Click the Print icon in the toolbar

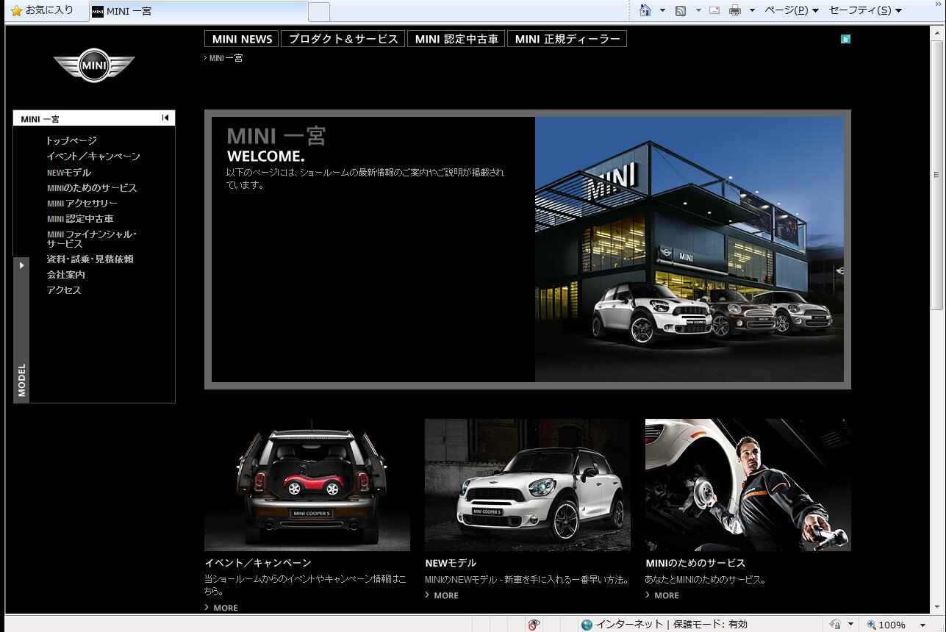(x=735, y=10)
